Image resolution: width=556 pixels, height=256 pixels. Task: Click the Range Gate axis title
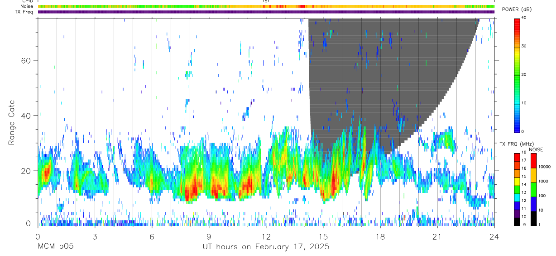click(11, 122)
